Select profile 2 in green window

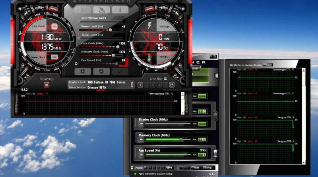point(150,168)
